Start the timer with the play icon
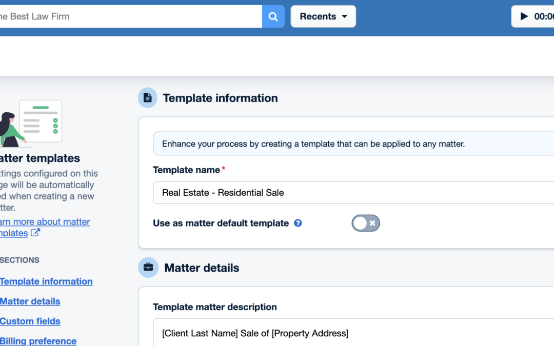This screenshot has width=554, height=346. point(524,16)
